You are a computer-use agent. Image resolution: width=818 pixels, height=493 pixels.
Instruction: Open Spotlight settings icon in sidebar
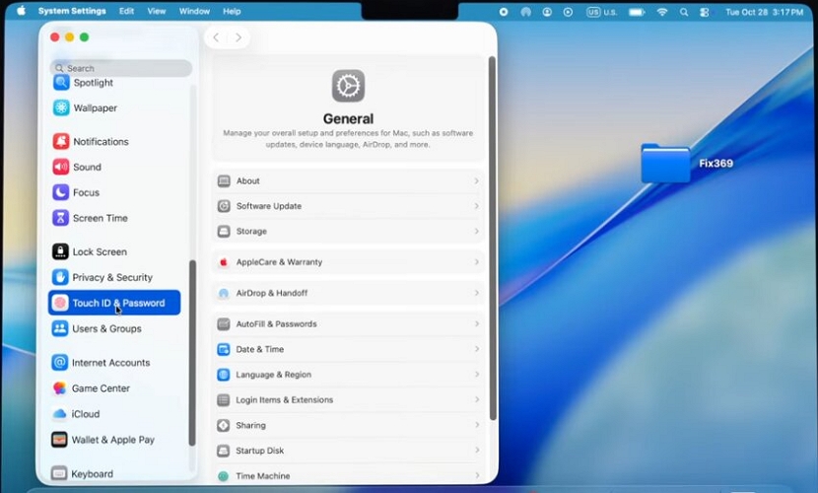pos(61,83)
